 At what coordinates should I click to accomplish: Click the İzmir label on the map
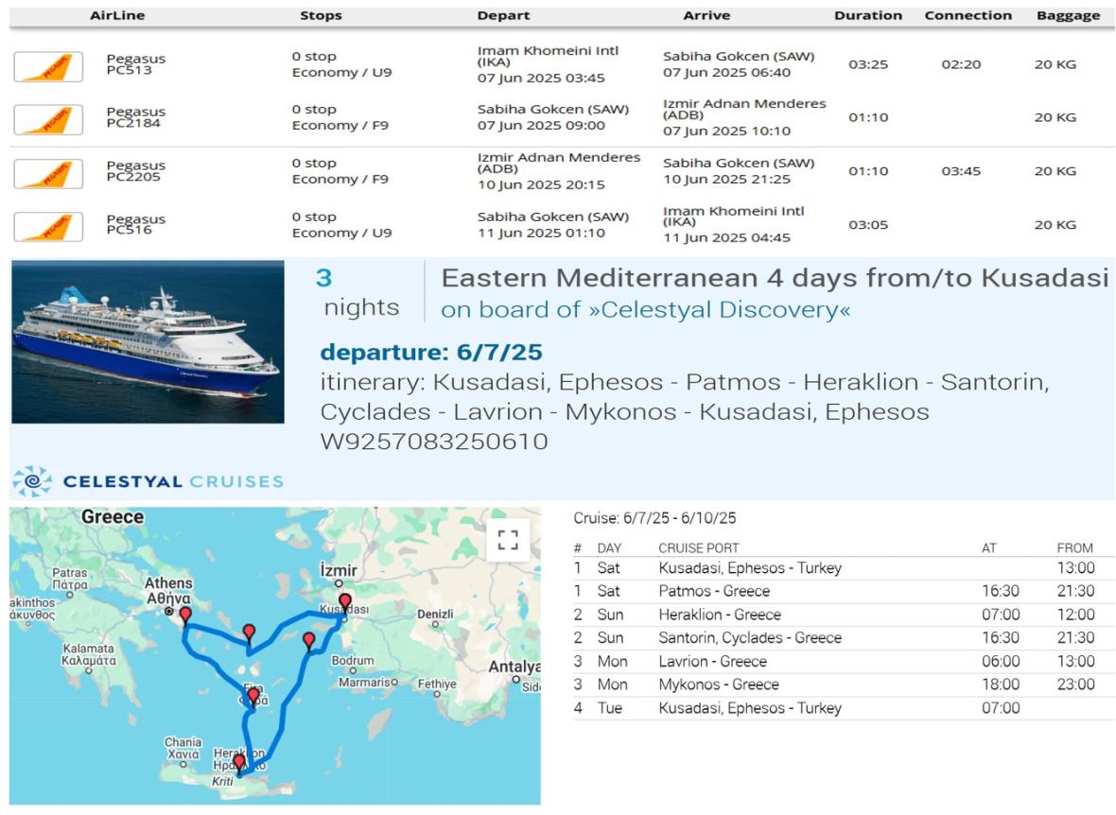pyautogui.click(x=339, y=570)
